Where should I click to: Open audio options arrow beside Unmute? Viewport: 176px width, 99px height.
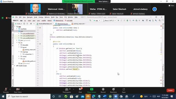(x=10, y=89)
